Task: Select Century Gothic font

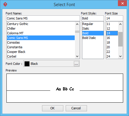Action: tap(41, 24)
